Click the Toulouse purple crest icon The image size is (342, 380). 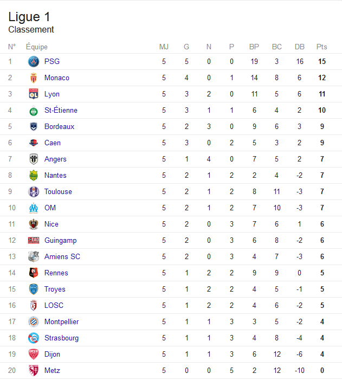tap(34, 192)
